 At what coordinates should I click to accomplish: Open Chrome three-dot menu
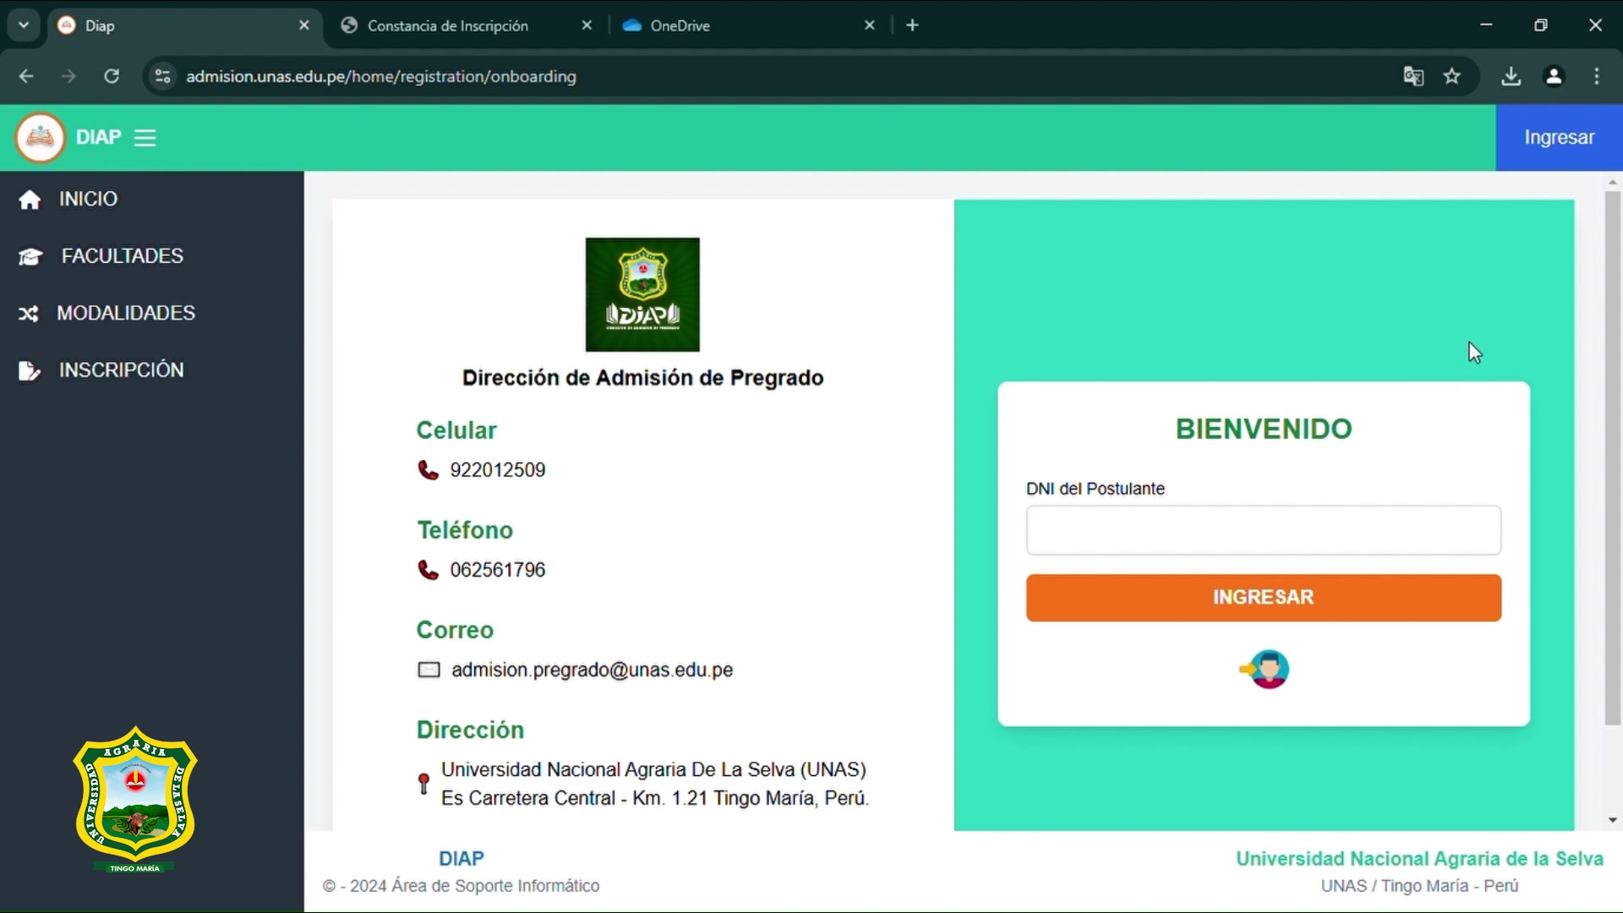pyautogui.click(x=1596, y=76)
